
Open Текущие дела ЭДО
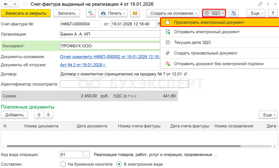[220, 43]
